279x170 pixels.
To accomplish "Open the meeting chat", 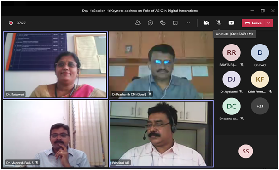I will (x=151, y=23).
